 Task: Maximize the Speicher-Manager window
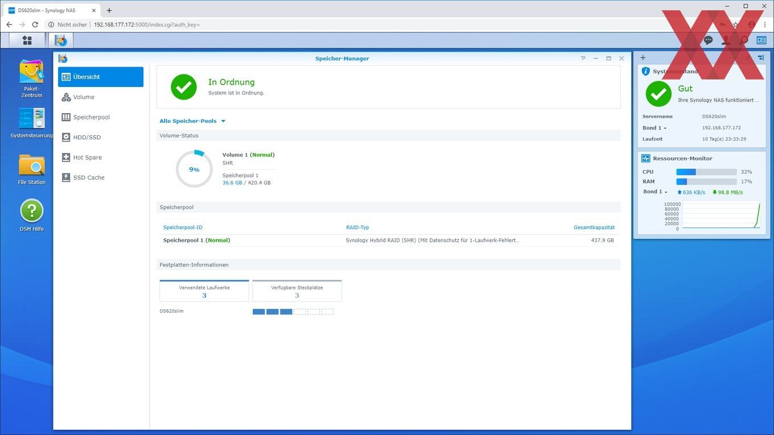click(608, 59)
